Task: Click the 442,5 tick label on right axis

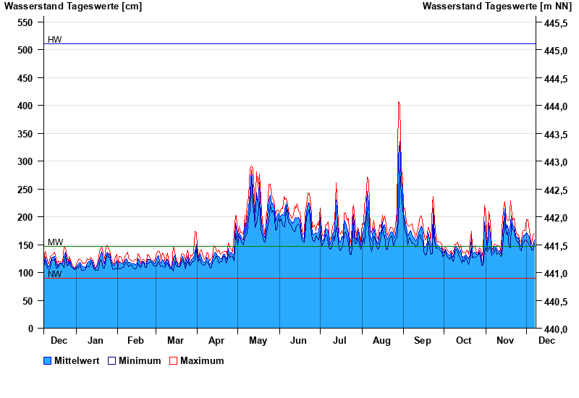Action: coord(554,190)
